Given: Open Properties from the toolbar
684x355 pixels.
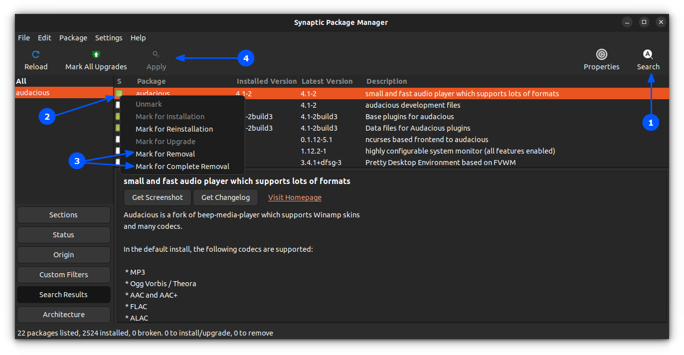Looking at the screenshot, I should coord(601,60).
